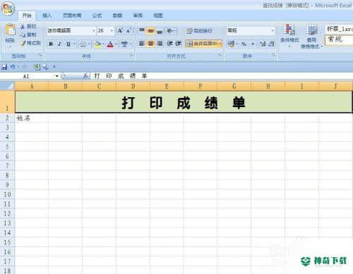Click the Conditional Formatting icon
The height and width of the screenshot is (274, 353).
(x=289, y=30)
